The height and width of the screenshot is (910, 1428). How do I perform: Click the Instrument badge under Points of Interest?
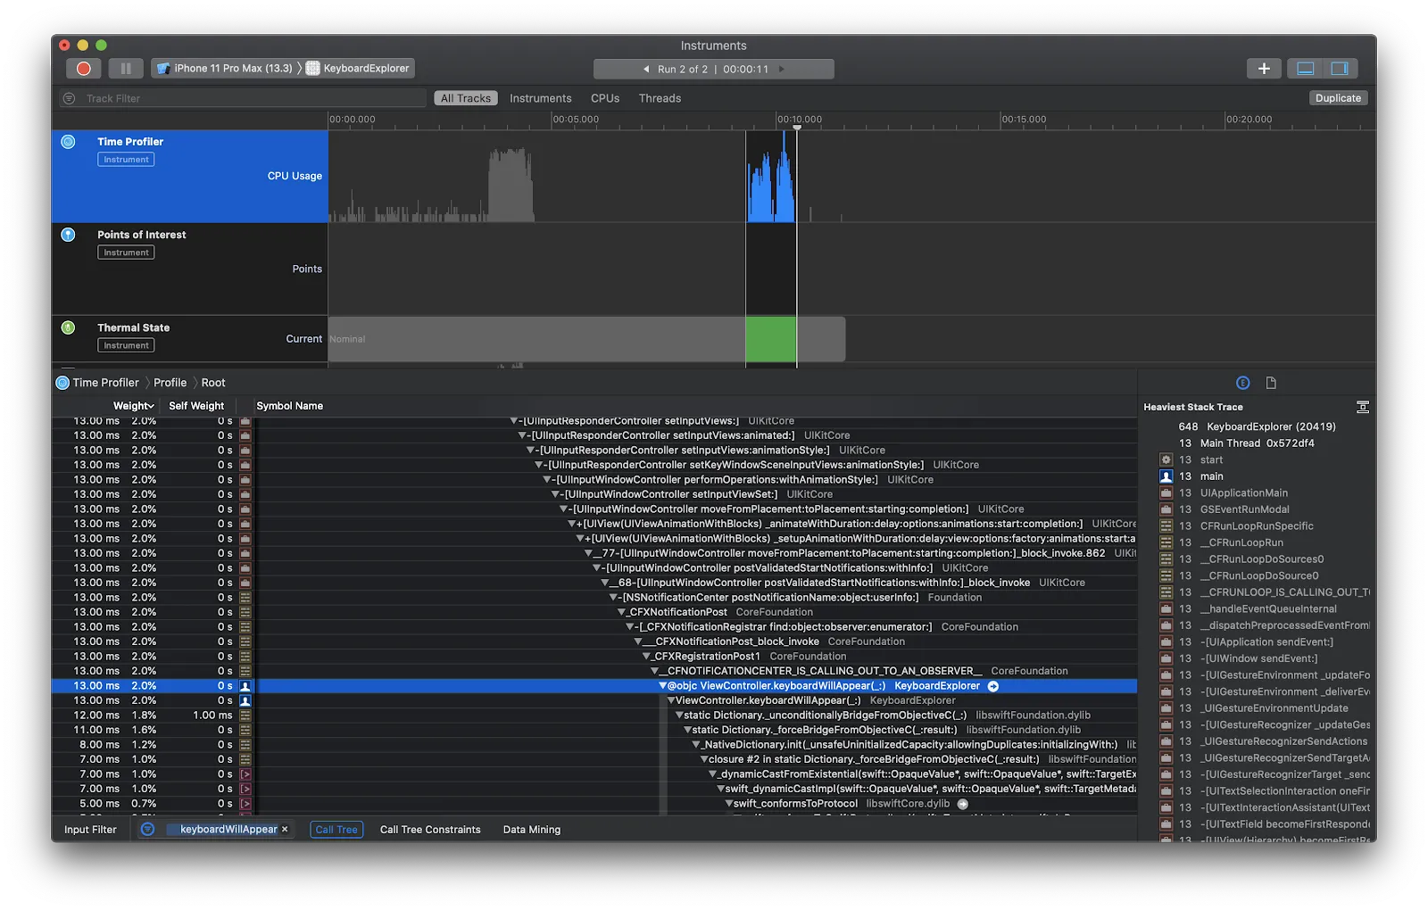pyautogui.click(x=126, y=252)
